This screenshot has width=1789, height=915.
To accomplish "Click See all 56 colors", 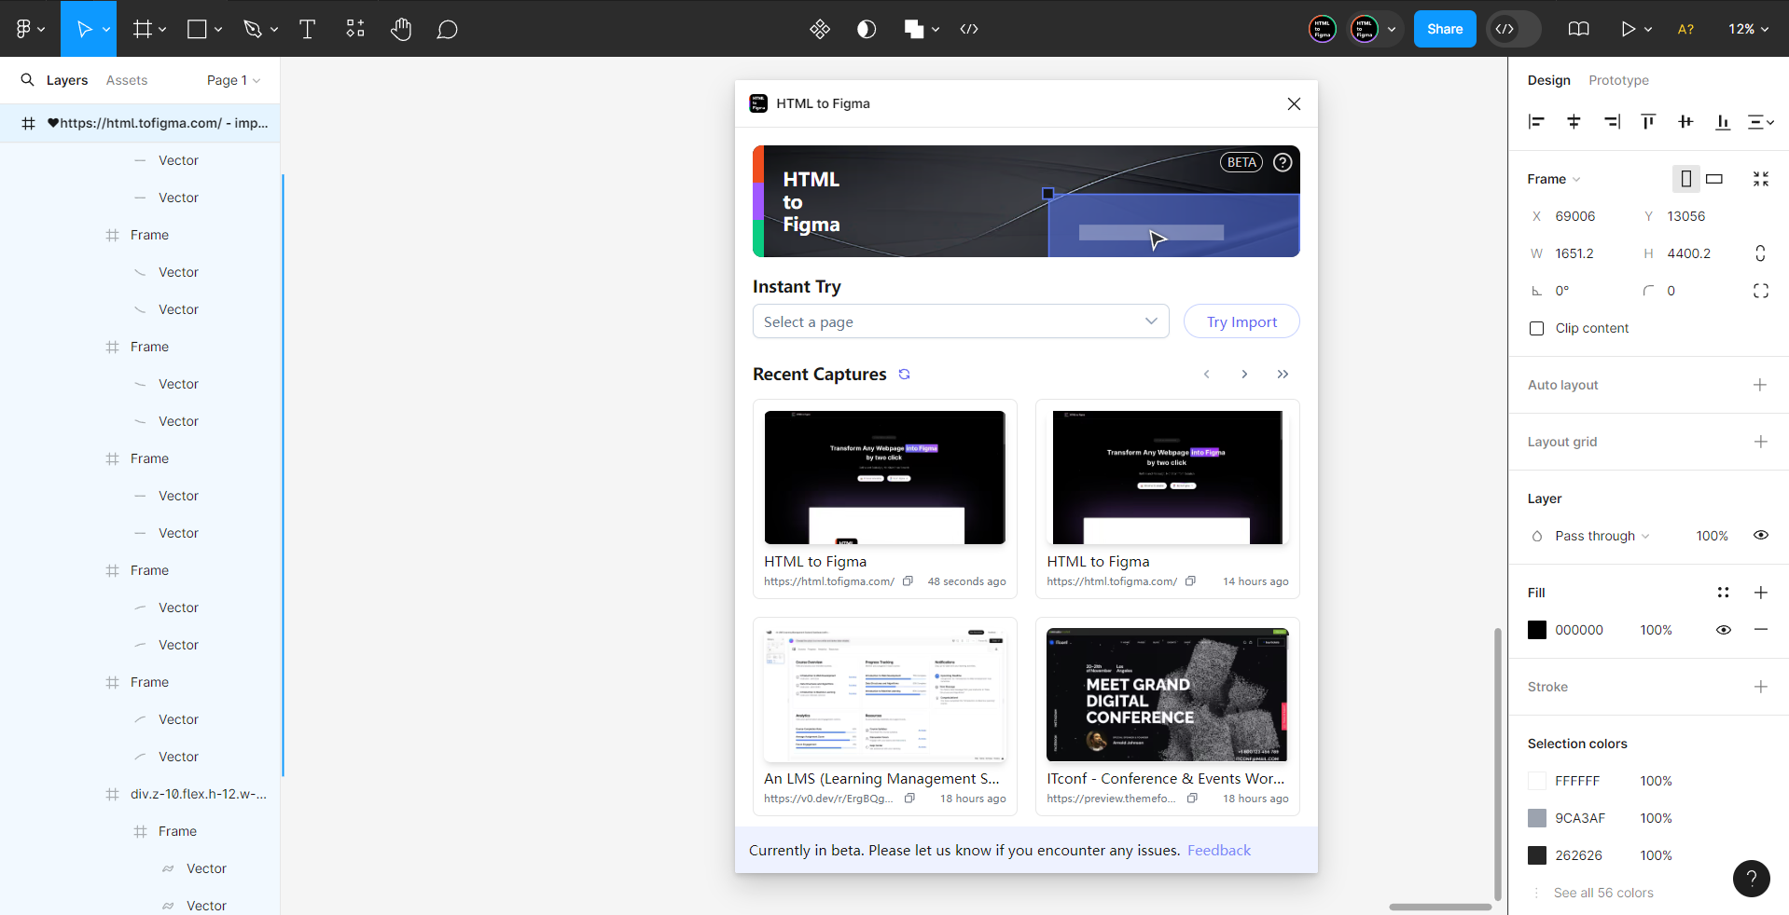I will (1603, 893).
